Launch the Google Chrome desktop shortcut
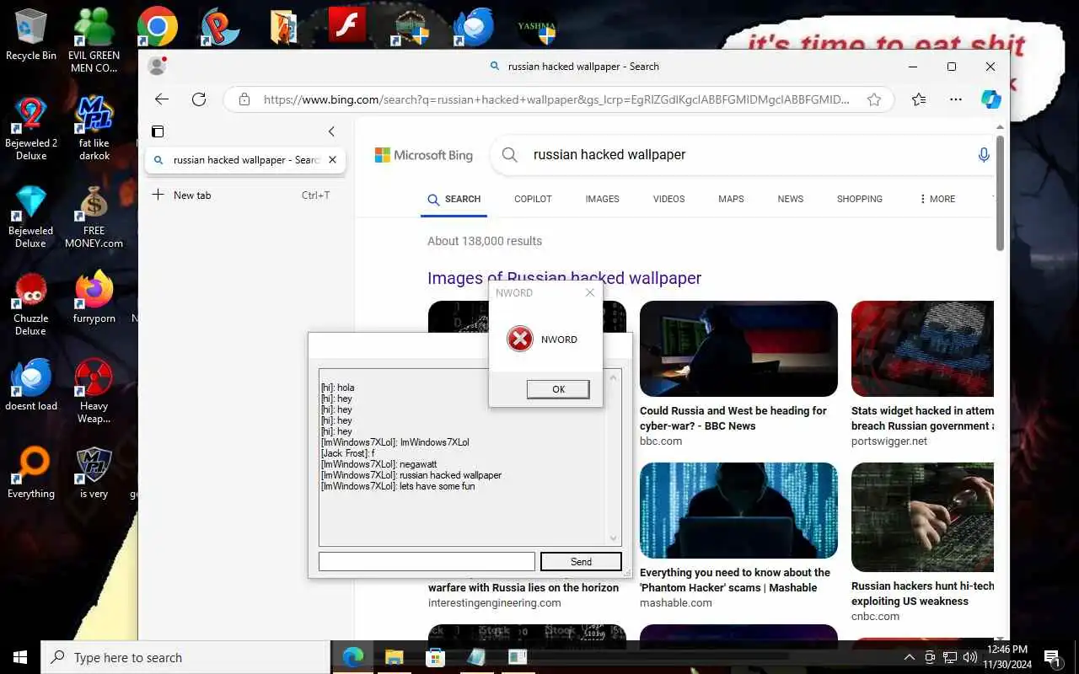The width and height of the screenshot is (1079, 674). 158,26
